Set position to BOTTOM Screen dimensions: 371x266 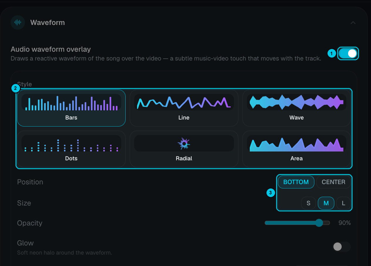pyautogui.click(x=296, y=182)
